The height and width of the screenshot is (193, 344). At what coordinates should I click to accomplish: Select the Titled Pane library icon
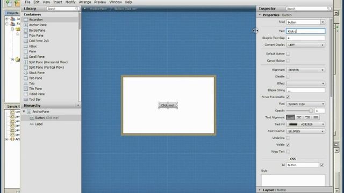pos(26,94)
